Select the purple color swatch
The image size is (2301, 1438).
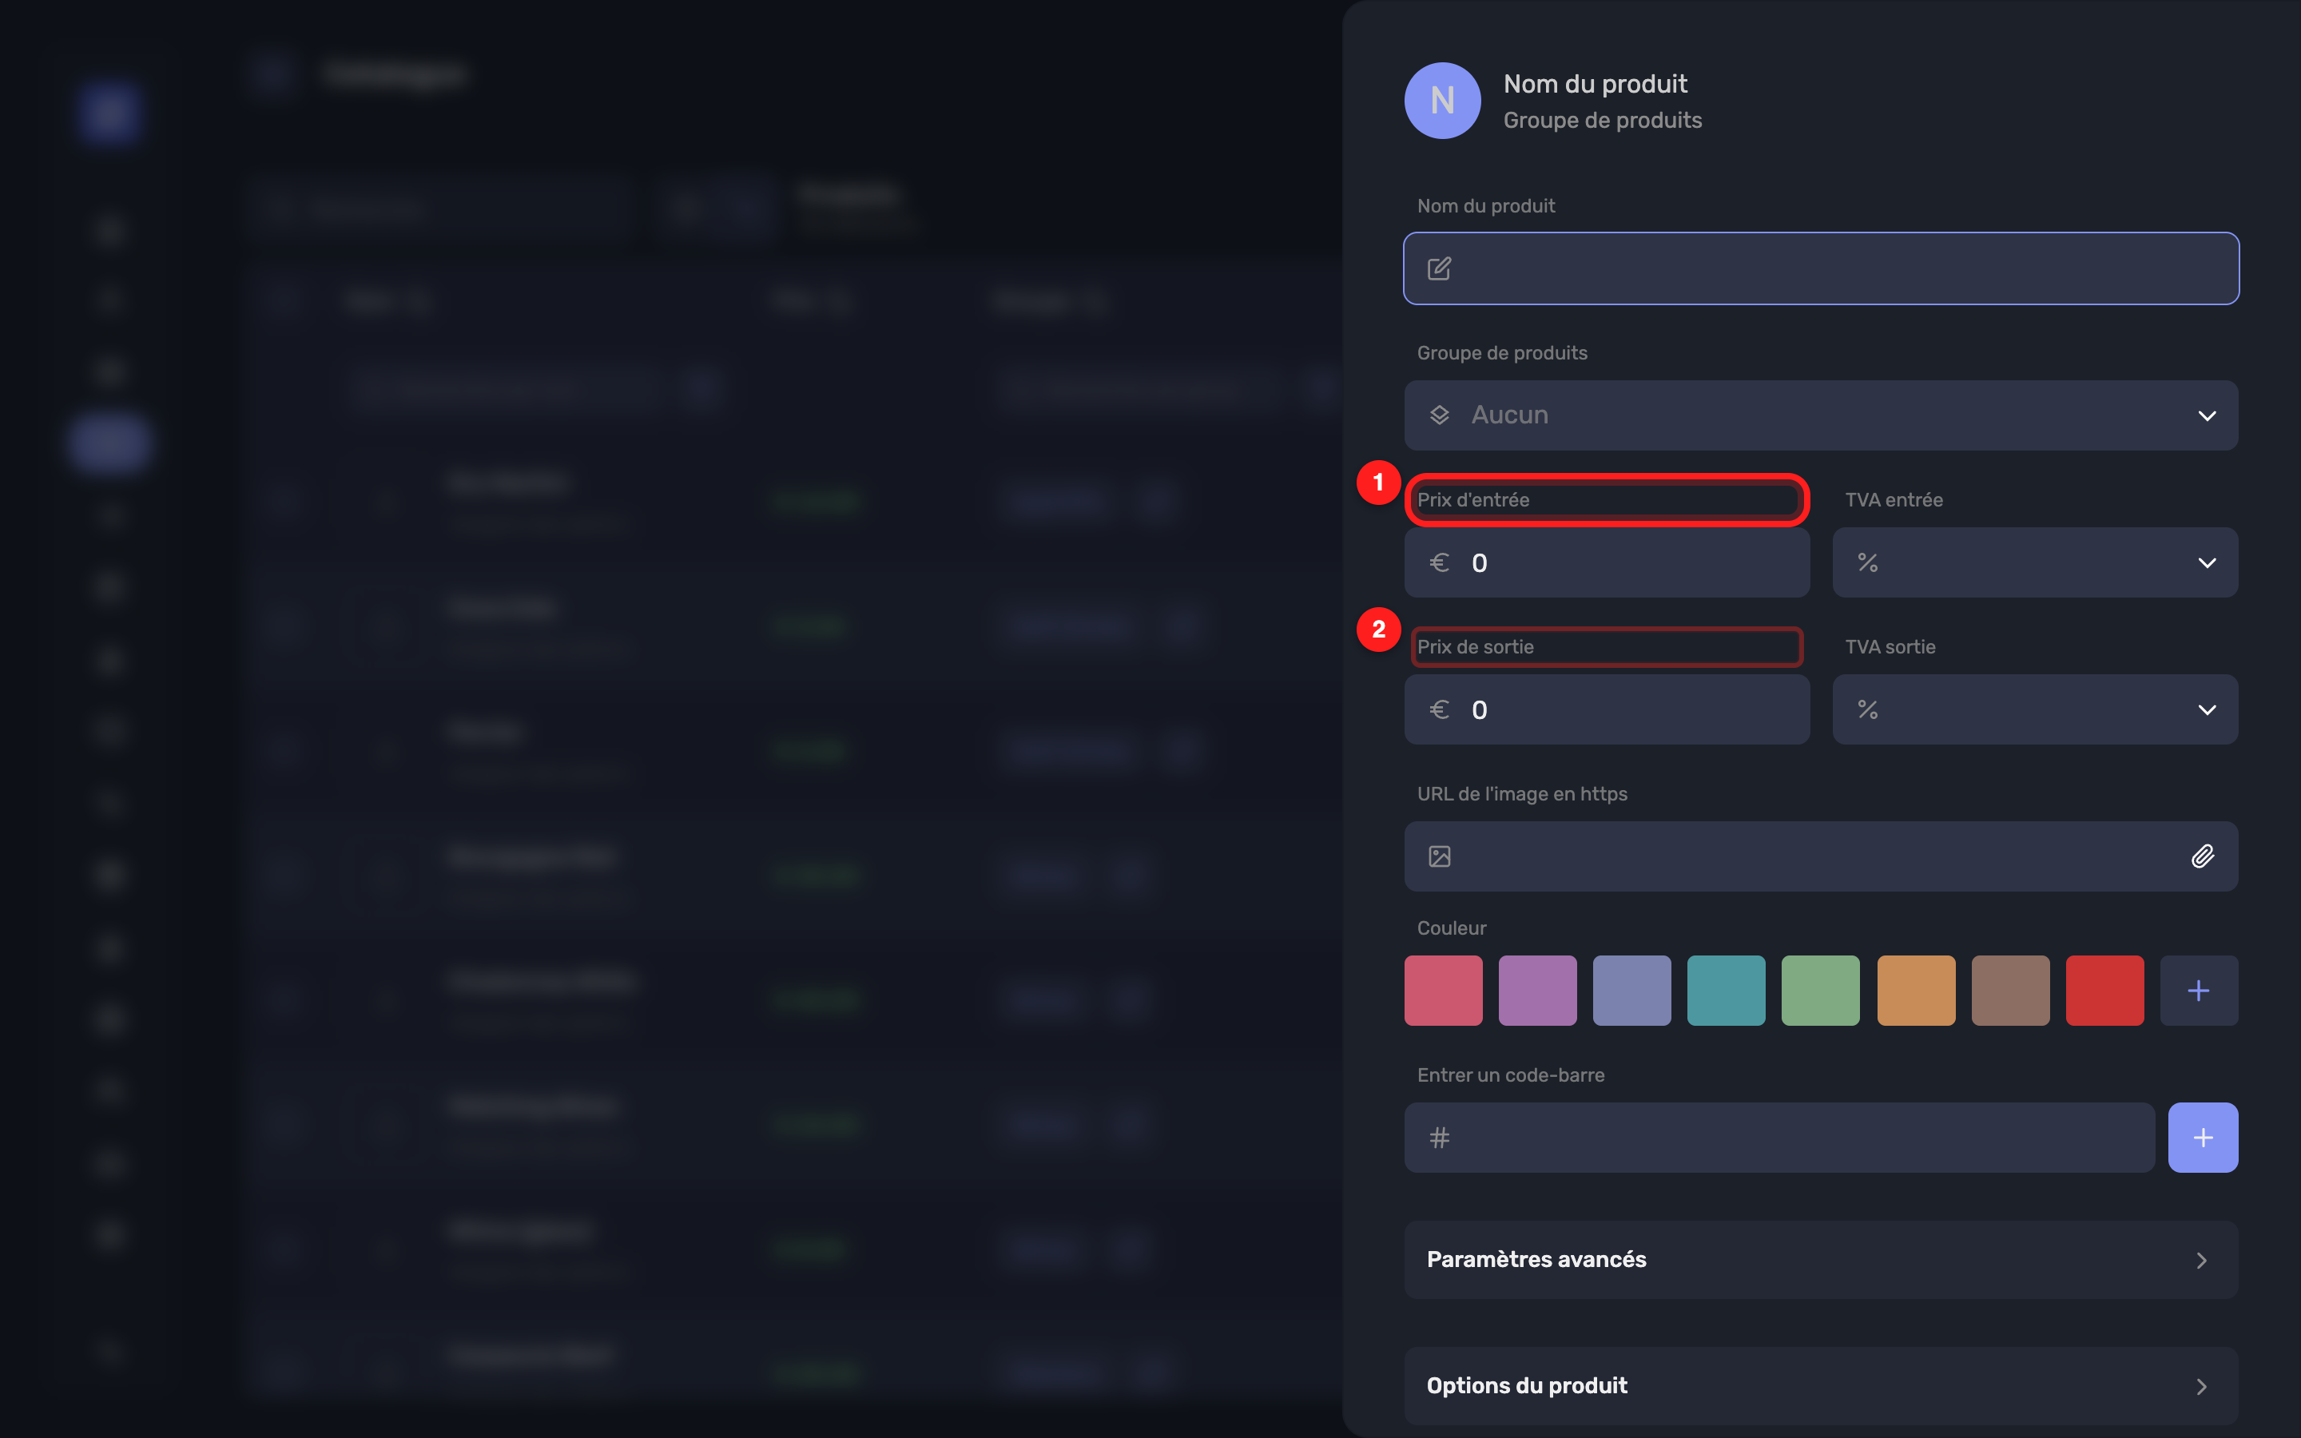coord(1537,990)
